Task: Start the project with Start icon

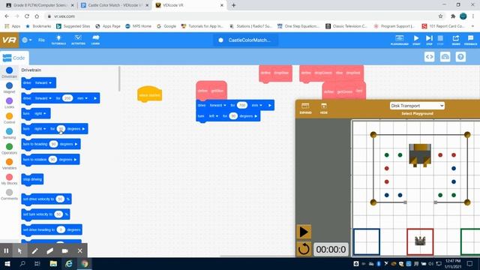Action: (x=416, y=40)
